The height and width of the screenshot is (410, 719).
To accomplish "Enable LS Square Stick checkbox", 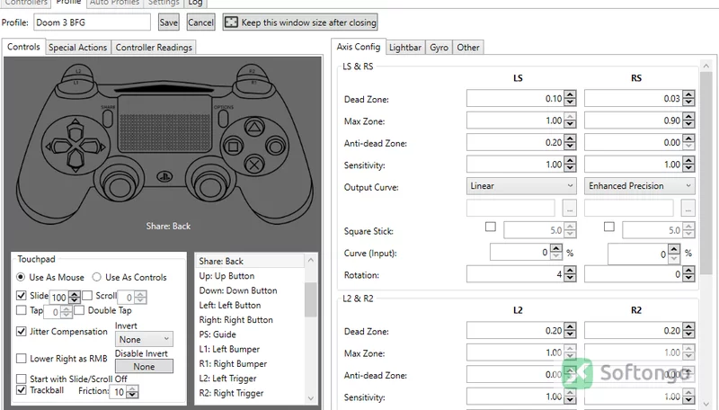I will pos(490,227).
